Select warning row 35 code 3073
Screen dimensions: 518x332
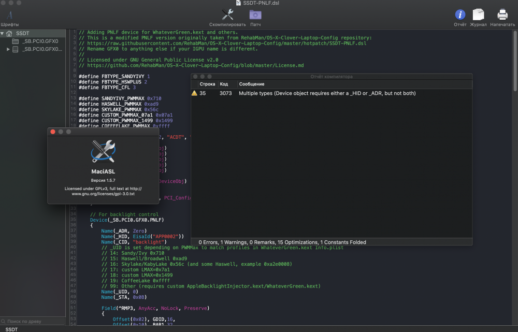point(332,93)
